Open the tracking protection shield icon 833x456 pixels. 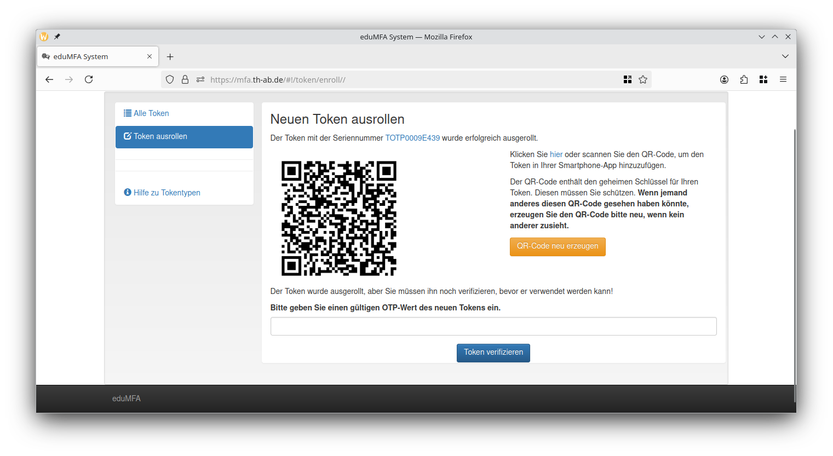[170, 79]
